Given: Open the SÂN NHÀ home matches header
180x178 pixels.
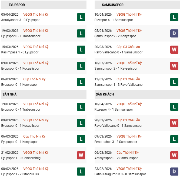Looking at the screenshot, I should pos(10,94).
